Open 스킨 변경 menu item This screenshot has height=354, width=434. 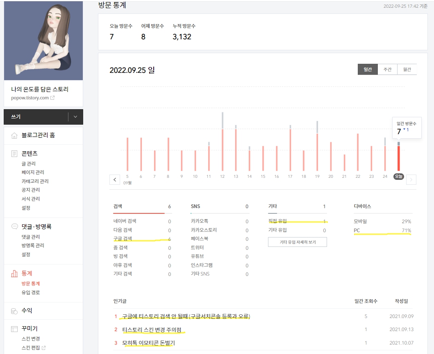pos(30,339)
